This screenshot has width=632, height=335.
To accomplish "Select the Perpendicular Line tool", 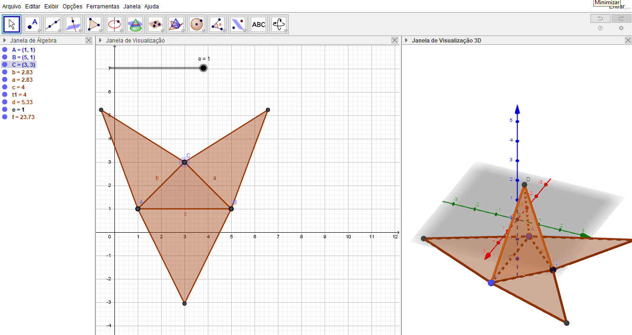I will point(73,24).
